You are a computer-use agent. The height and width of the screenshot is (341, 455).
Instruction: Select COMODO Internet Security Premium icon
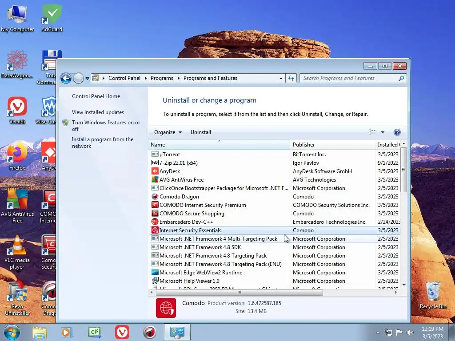(155, 205)
